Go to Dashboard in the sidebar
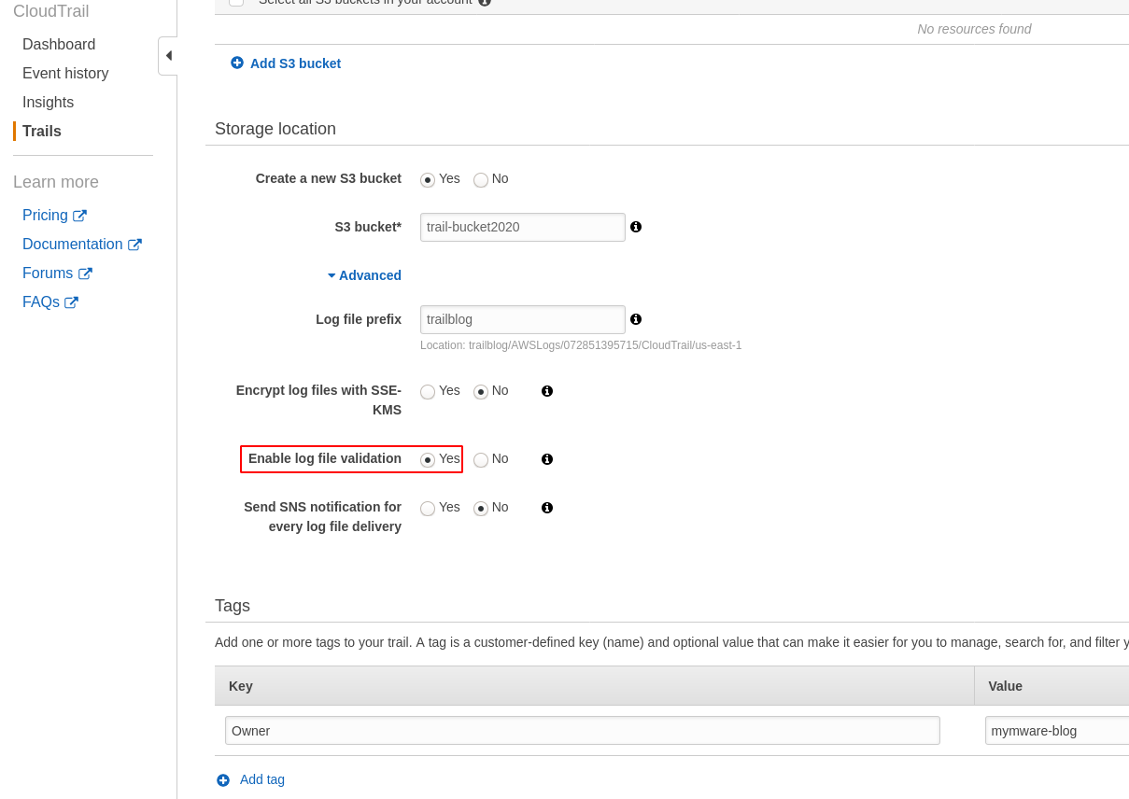1129x799 pixels. click(59, 45)
